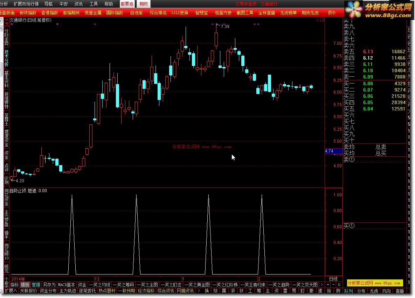Click the red up arrow above the sidebar
Screen dimensions: 415x298
[7, 19]
